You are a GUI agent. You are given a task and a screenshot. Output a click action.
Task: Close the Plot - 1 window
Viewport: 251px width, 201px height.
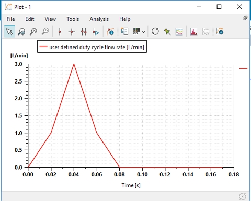pyautogui.click(x=239, y=7)
